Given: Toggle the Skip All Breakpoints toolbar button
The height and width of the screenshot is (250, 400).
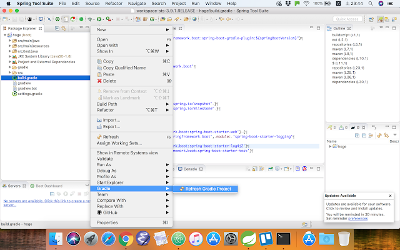Looking at the screenshot, I should point(49,19).
